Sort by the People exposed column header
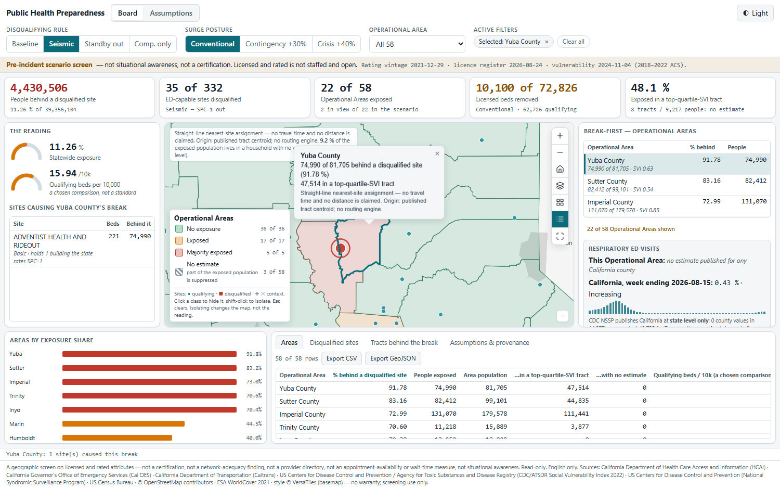 435,375
